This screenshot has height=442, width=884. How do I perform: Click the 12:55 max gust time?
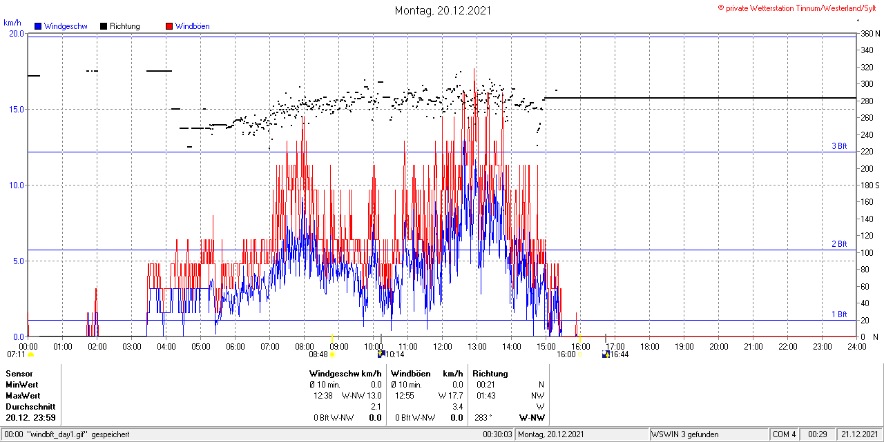(405, 396)
